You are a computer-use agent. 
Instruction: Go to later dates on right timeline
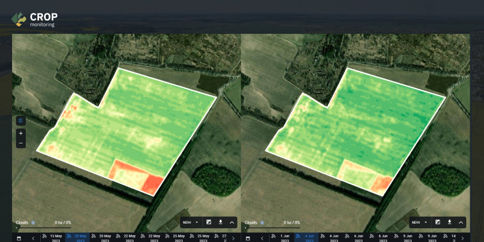(x=462, y=239)
